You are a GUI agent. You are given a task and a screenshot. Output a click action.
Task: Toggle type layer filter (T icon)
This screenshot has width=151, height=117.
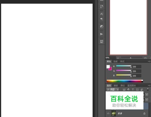tap(133, 90)
